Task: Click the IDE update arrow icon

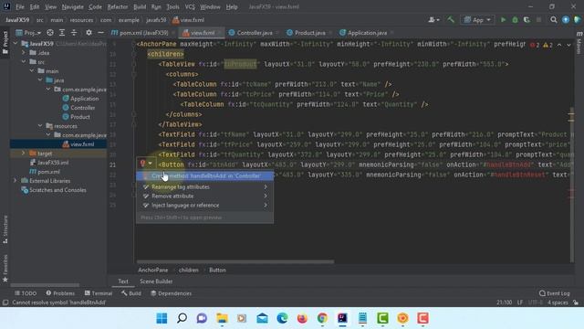Action: click(x=566, y=20)
